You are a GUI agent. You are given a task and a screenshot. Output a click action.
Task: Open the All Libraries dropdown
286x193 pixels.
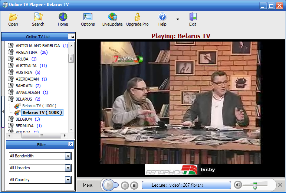68,168
